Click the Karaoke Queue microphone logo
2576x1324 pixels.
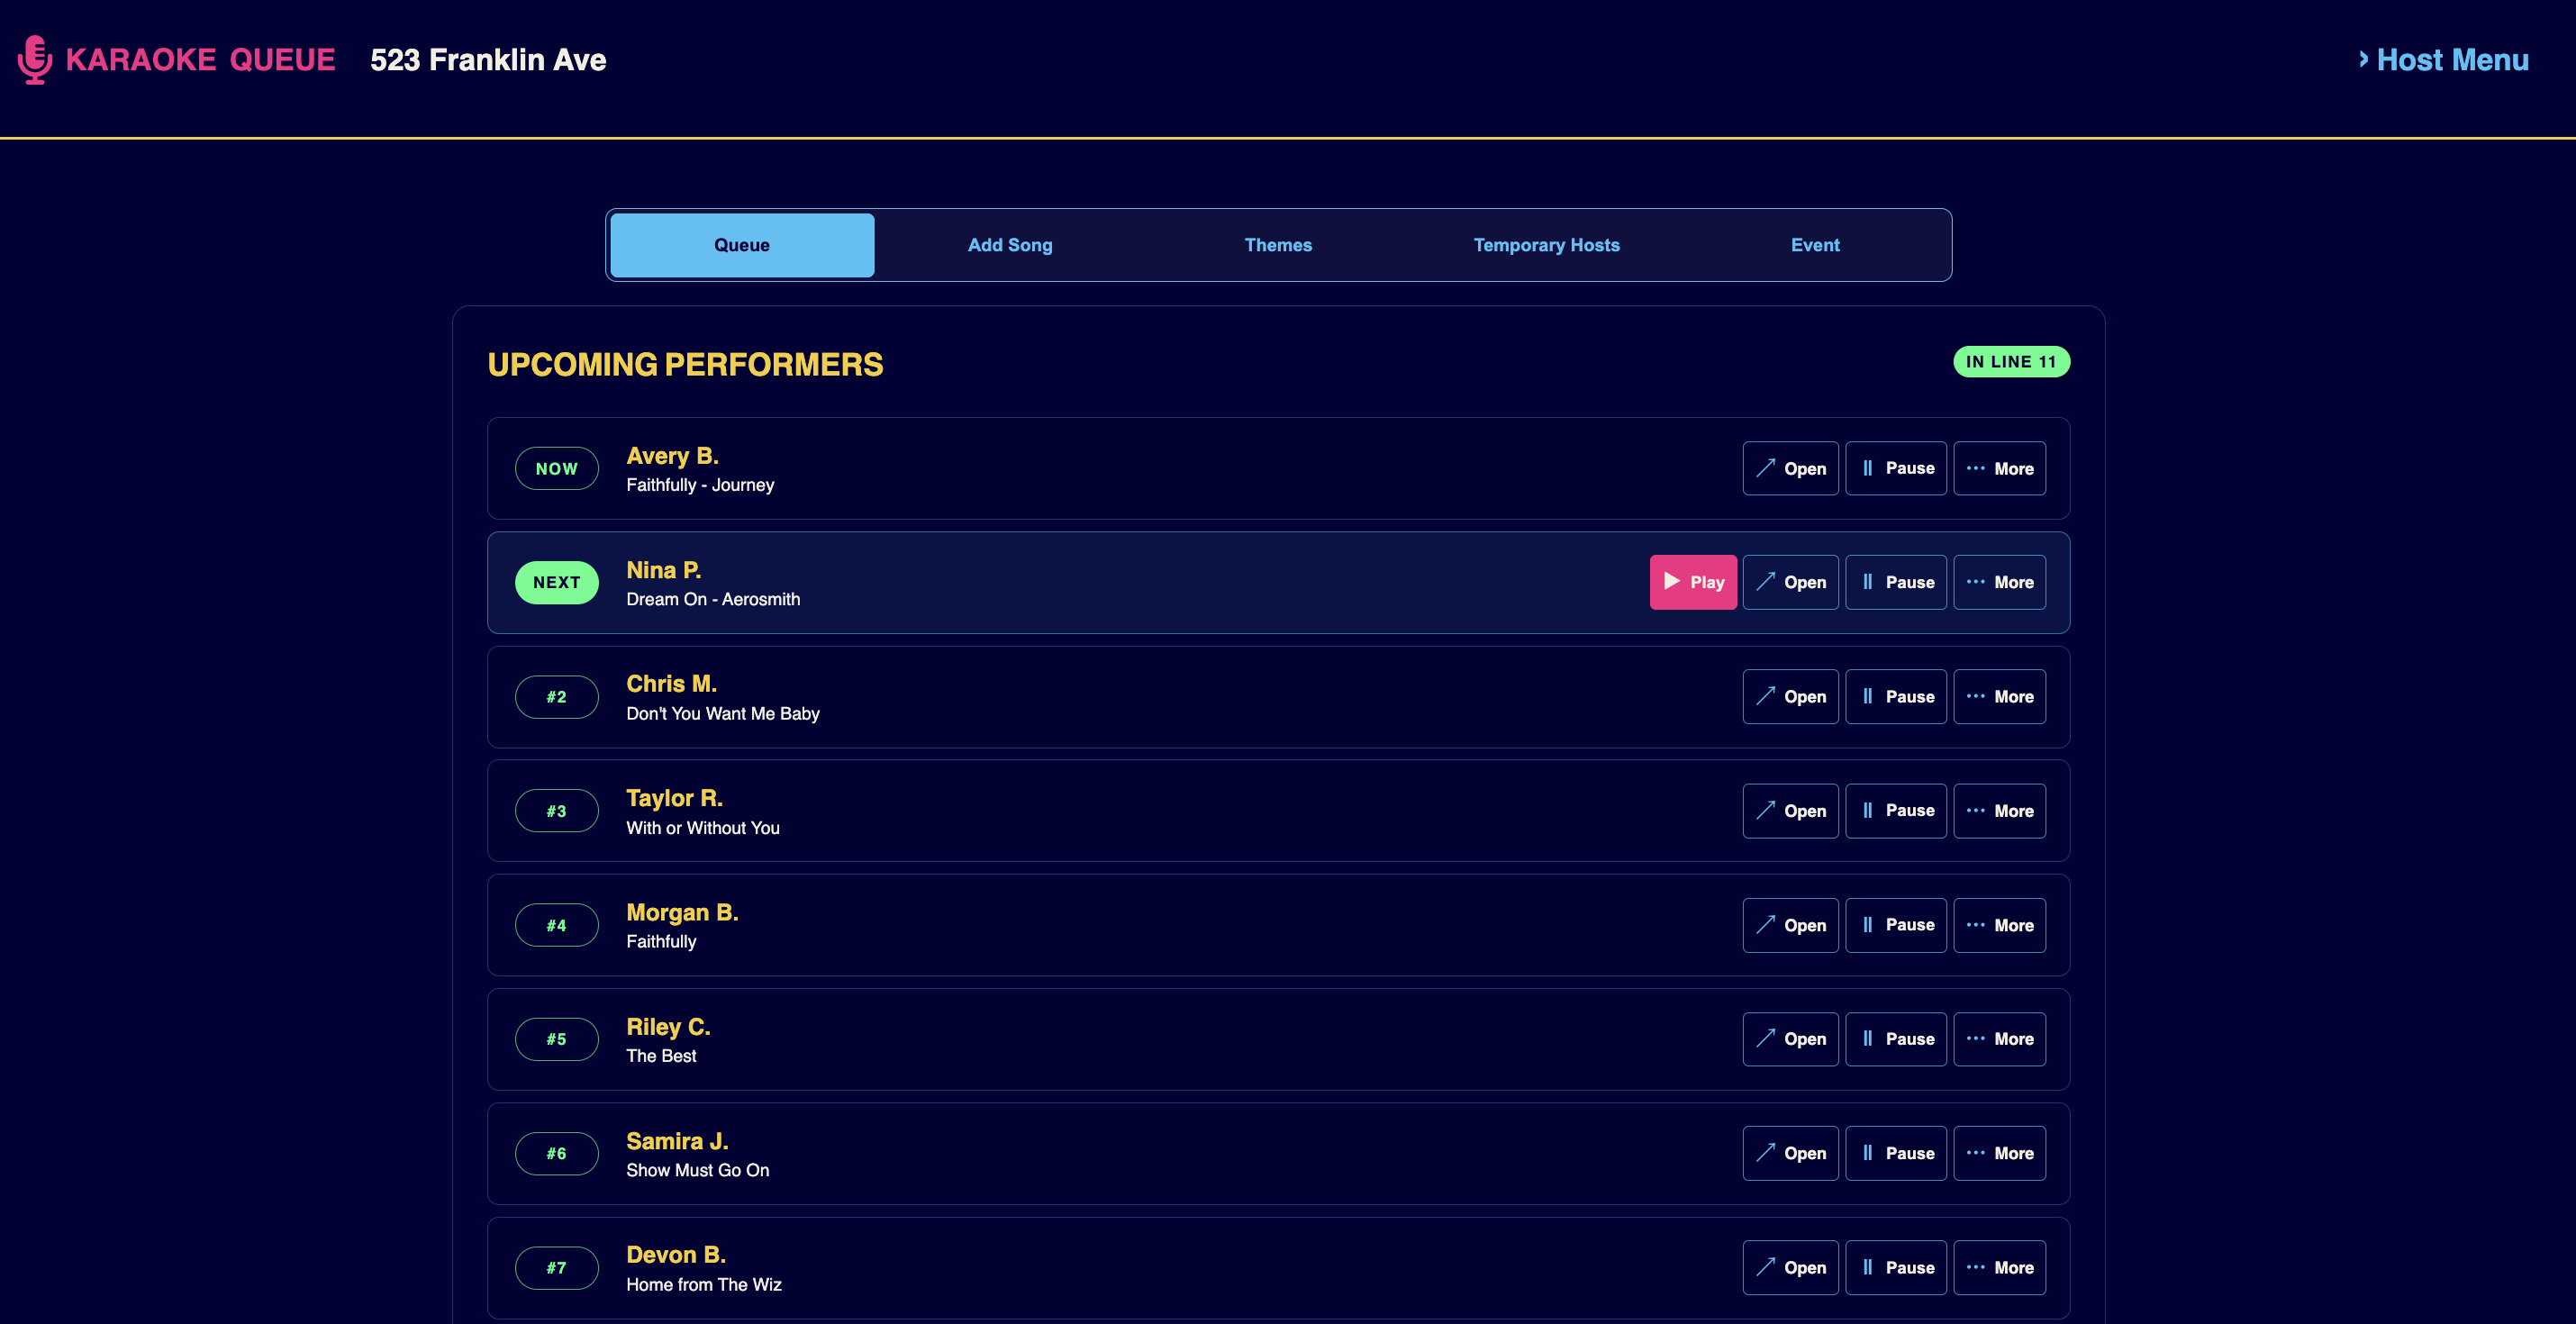[35, 60]
